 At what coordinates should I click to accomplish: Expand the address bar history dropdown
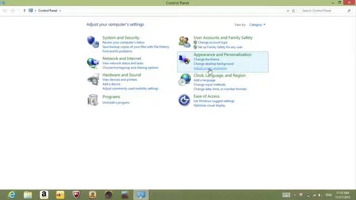288,11
